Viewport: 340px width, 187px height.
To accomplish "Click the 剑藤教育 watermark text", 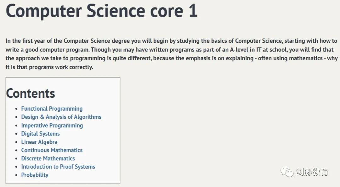I will click(312, 172).
